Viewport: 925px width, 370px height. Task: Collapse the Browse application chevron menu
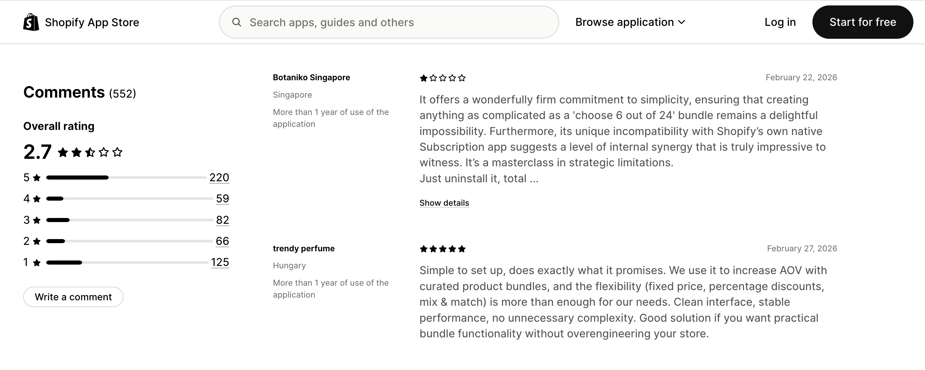tap(682, 22)
